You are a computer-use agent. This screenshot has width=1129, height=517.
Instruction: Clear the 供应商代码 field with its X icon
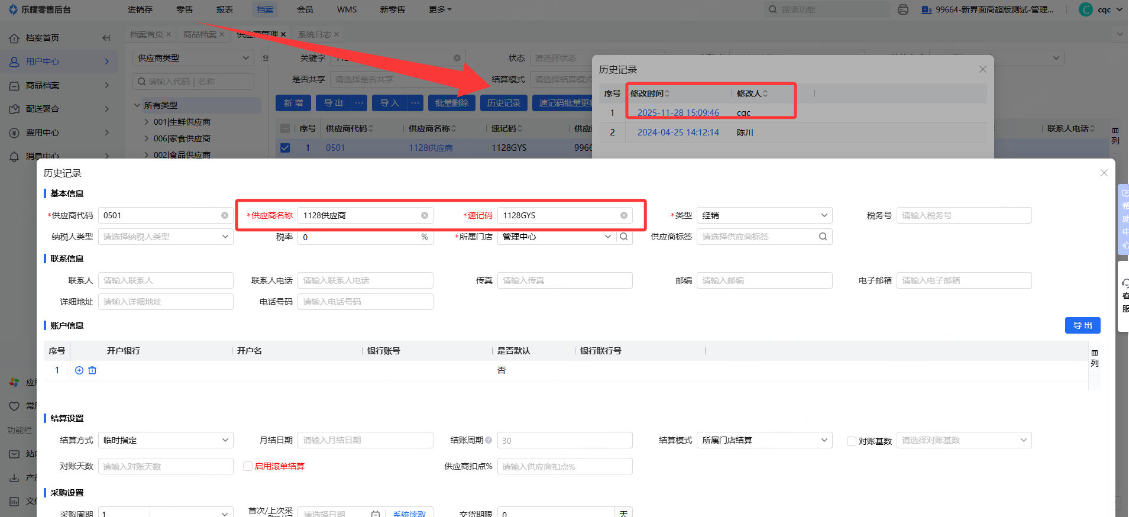coord(225,215)
